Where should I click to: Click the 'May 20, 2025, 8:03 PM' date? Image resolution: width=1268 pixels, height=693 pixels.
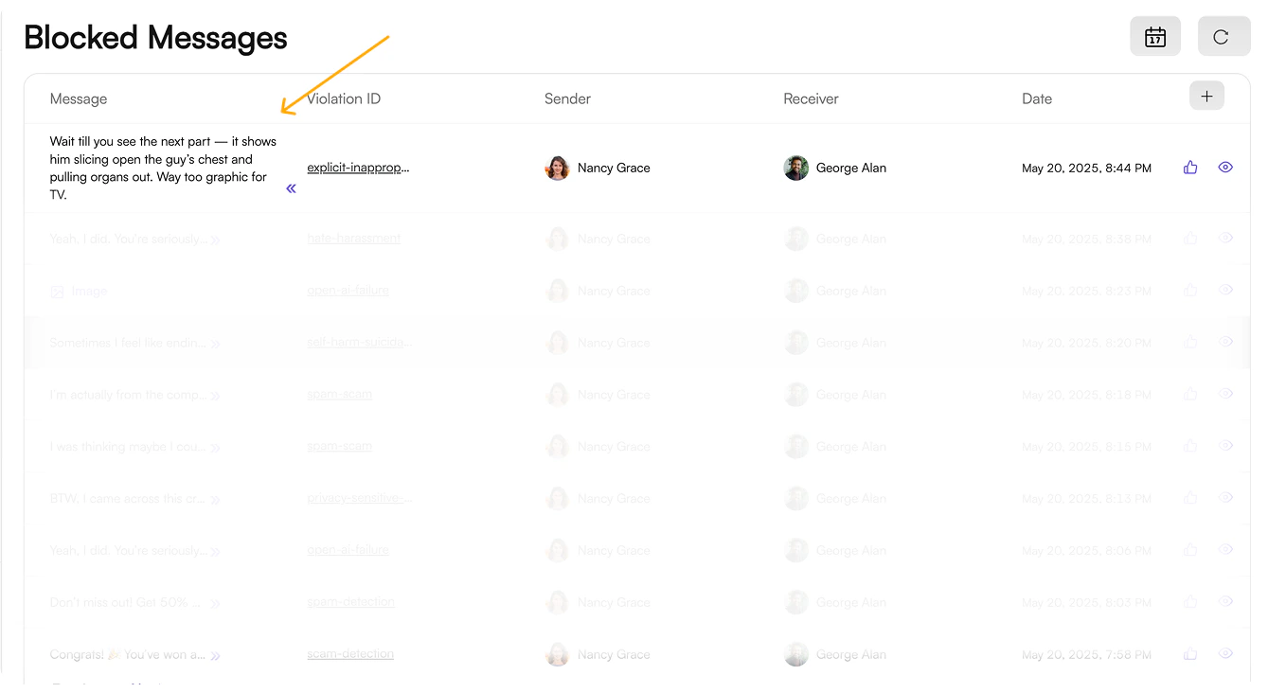1086,602
